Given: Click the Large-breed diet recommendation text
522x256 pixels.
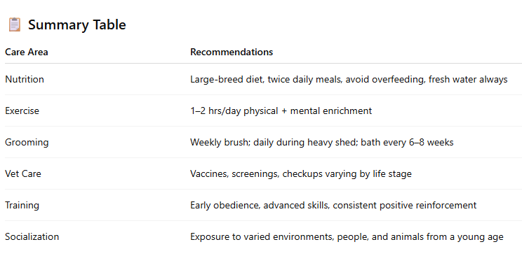Looking at the screenshot, I should tap(349, 79).
